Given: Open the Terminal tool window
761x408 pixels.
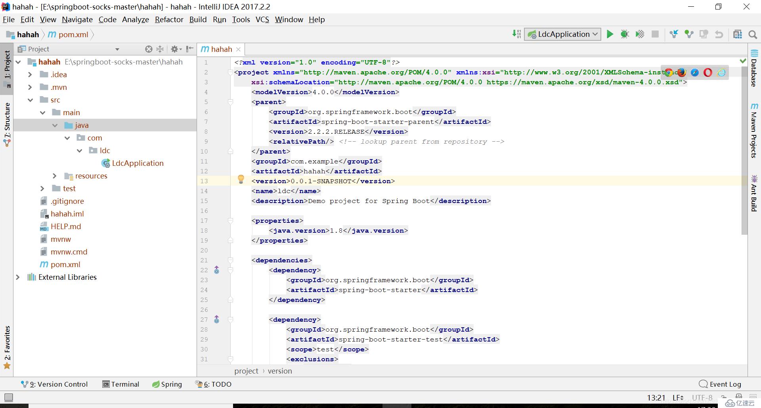Looking at the screenshot, I should click(121, 384).
